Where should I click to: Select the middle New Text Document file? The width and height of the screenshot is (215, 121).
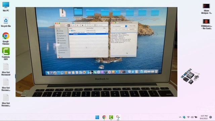pos(6,85)
